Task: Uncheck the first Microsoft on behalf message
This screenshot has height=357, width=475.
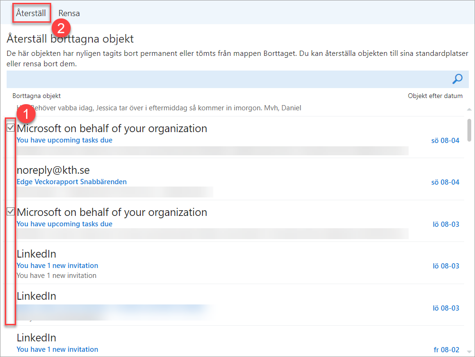Action: click(10, 128)
